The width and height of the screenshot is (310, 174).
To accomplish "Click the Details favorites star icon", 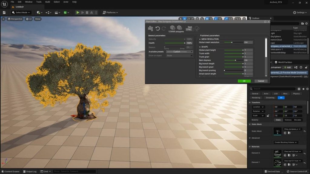I will [x=303, y=89].
